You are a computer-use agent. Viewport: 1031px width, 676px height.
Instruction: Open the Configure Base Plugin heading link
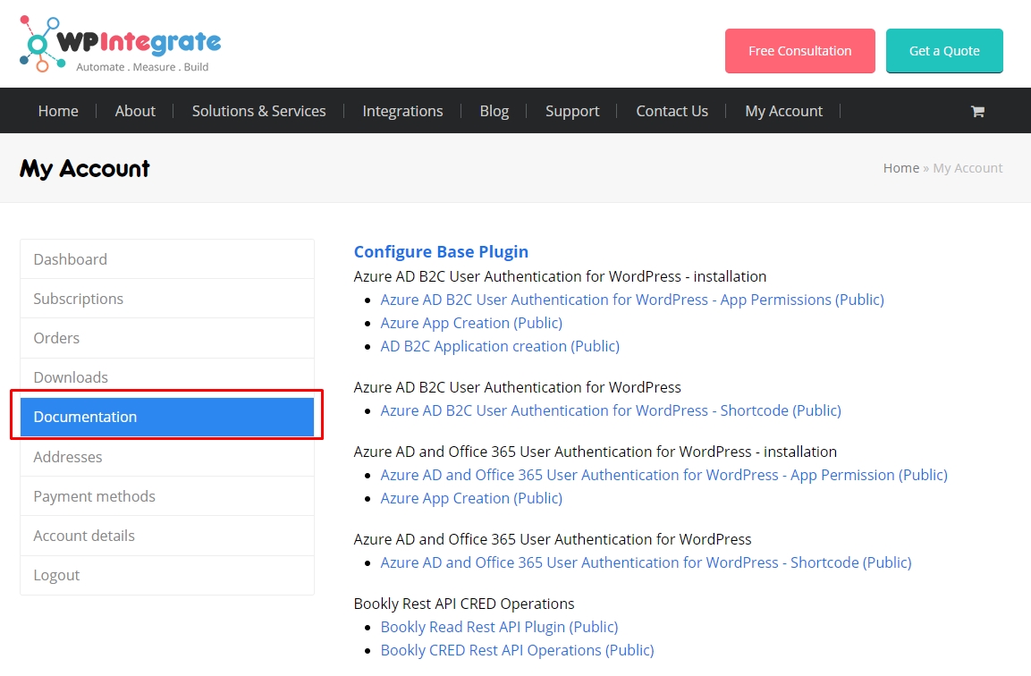441,252
